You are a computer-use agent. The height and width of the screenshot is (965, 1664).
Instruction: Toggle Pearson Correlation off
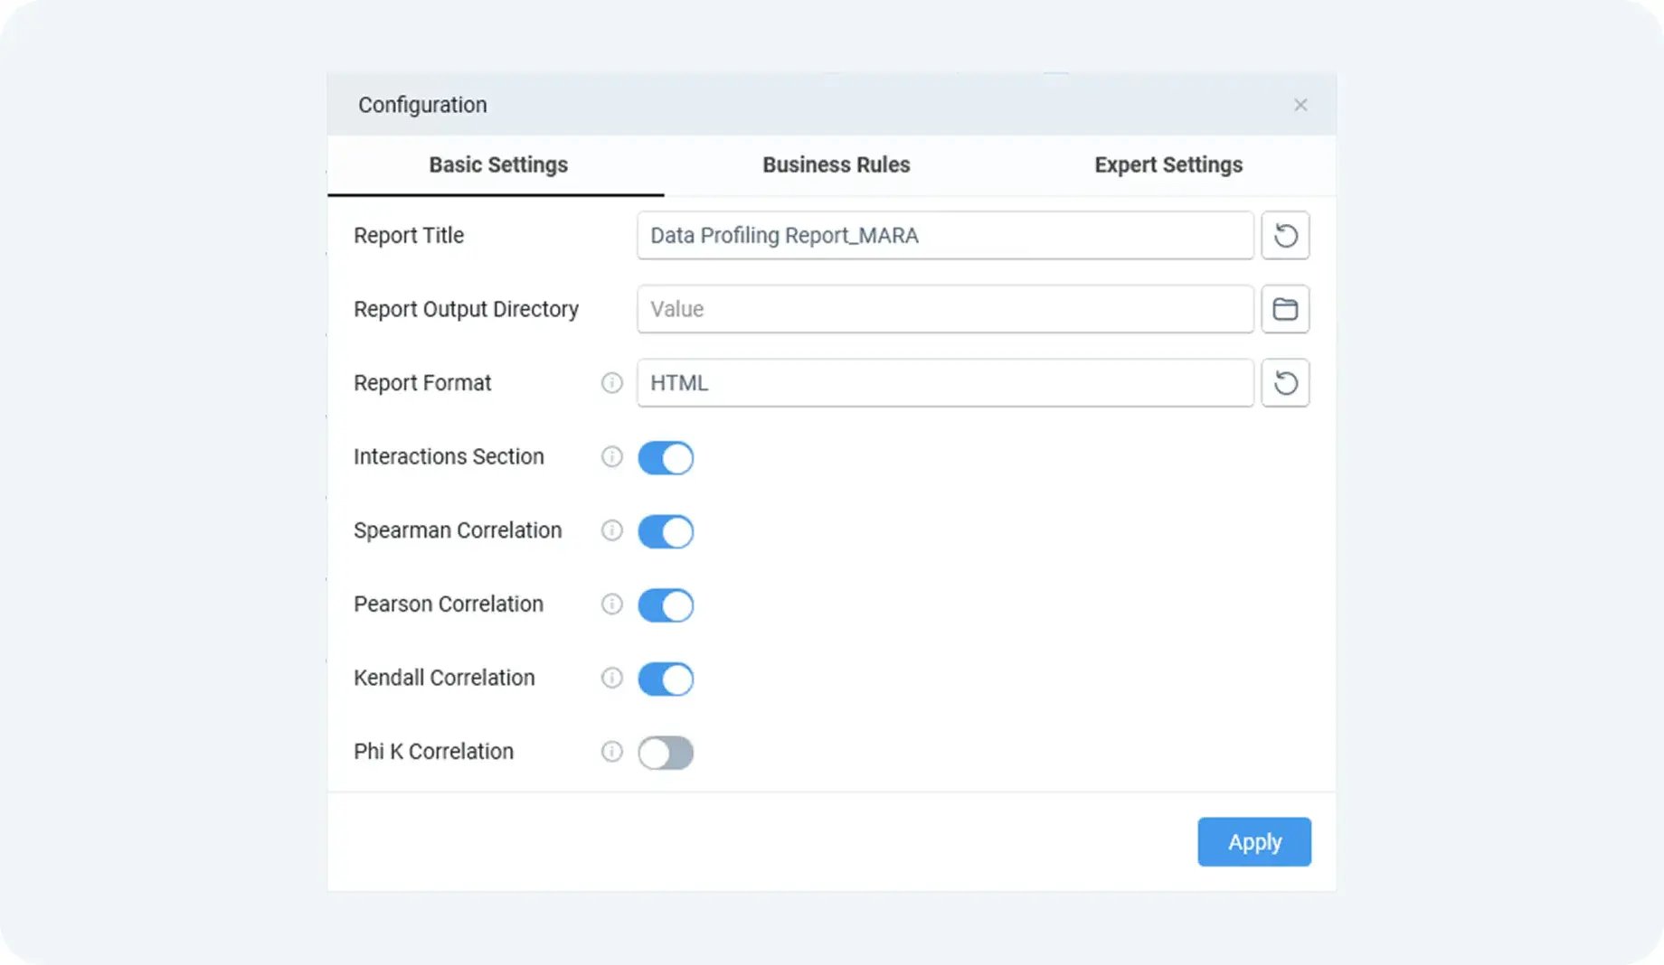(666, 605)
